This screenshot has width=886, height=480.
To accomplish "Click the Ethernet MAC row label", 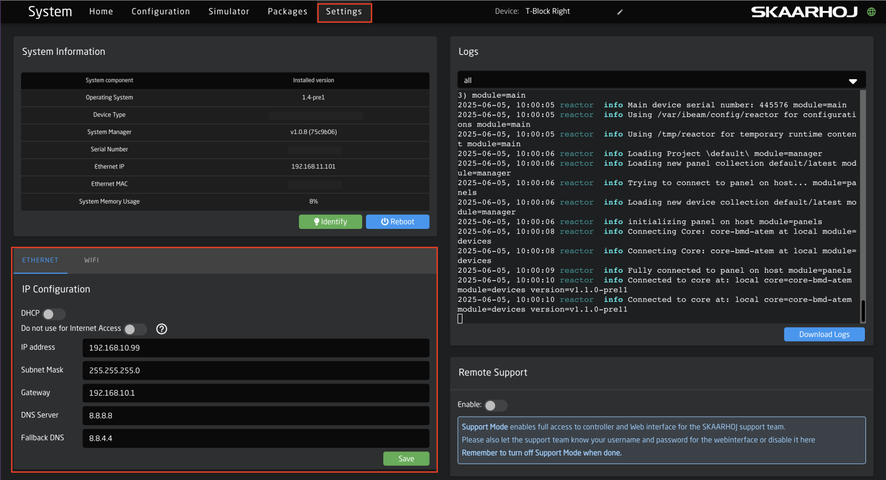I will coord(109,184).
